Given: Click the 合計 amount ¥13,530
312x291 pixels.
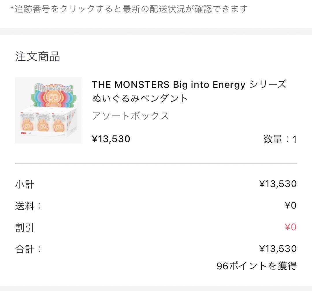Looking at the screenshot, I should coord(278,249).
